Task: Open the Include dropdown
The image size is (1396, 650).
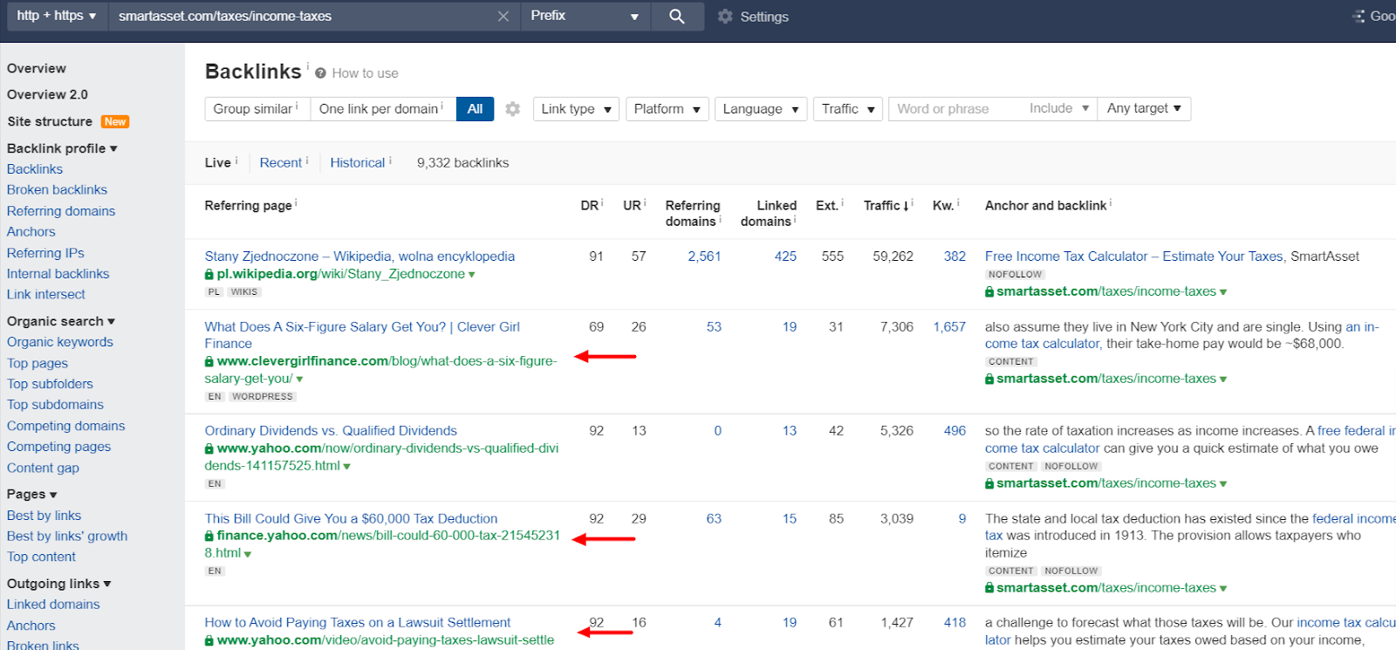Action: (1059, 108)
